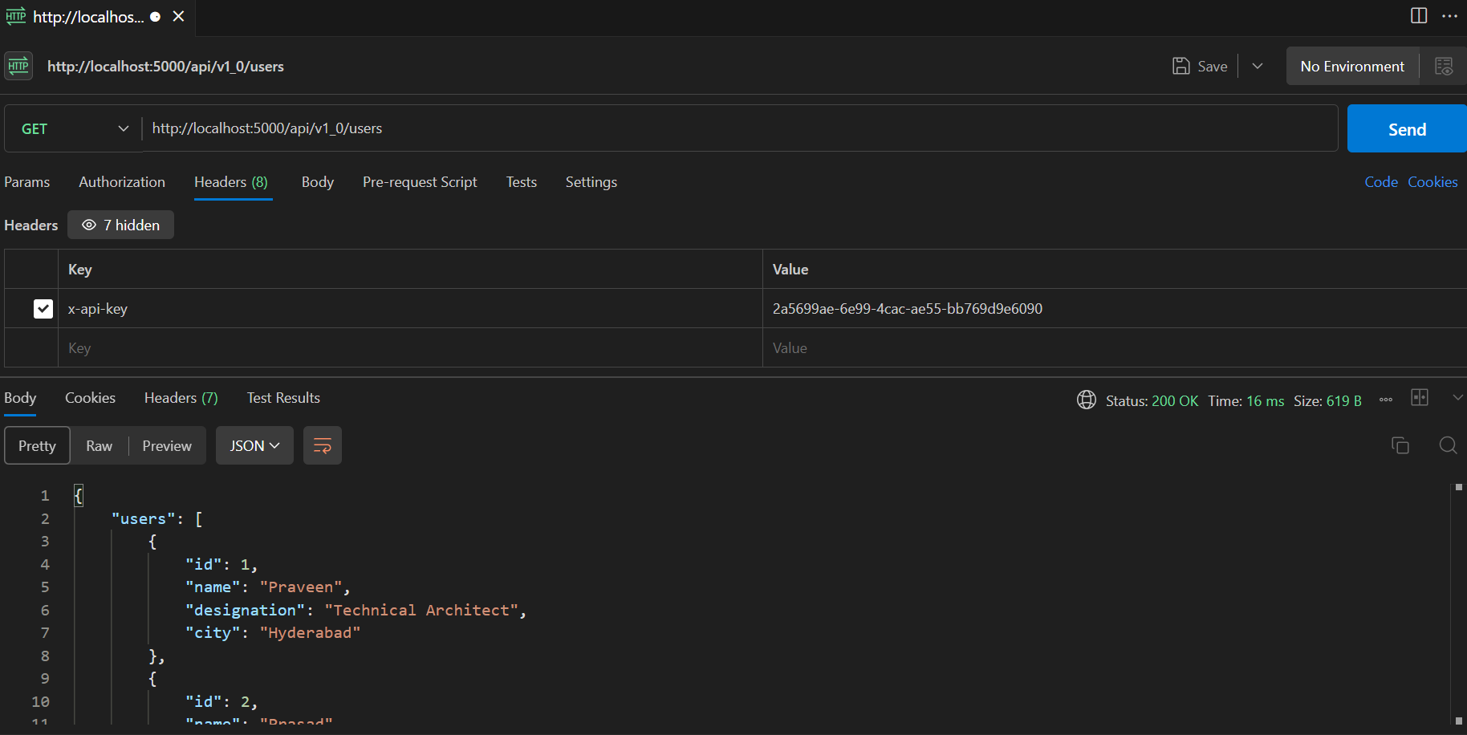1467x735 pixels.
Task: Open the Test Results tab
Action: point(283,398)
